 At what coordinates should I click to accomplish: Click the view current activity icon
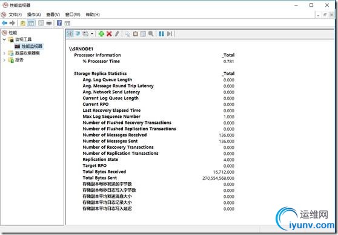point(70,34)
